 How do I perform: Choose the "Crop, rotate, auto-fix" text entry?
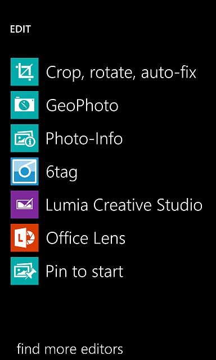coord(121,73)
